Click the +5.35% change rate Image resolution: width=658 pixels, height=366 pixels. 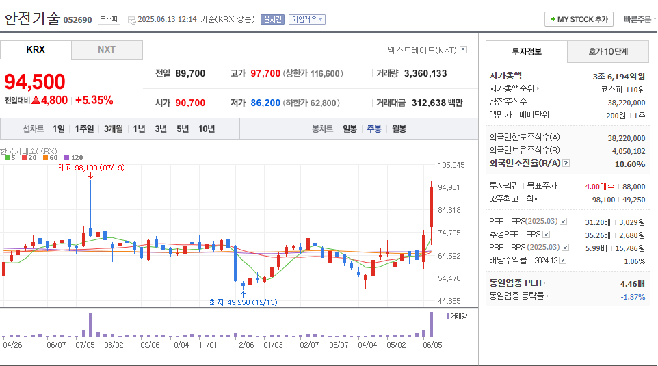[x=94, y=101]
